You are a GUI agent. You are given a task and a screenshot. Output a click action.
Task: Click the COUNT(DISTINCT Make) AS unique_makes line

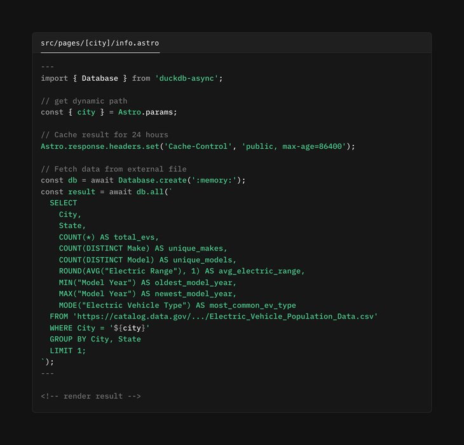tap(143, 249)
